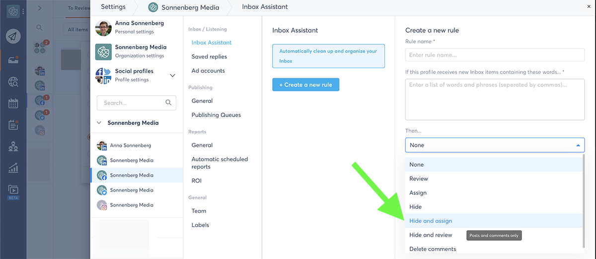Open the calendar icon in sidebar
This screenshot has height=259, width=596.
pos(13,104)
